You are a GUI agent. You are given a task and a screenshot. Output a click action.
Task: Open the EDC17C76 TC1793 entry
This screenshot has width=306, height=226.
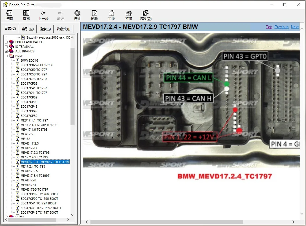(34, 79)
